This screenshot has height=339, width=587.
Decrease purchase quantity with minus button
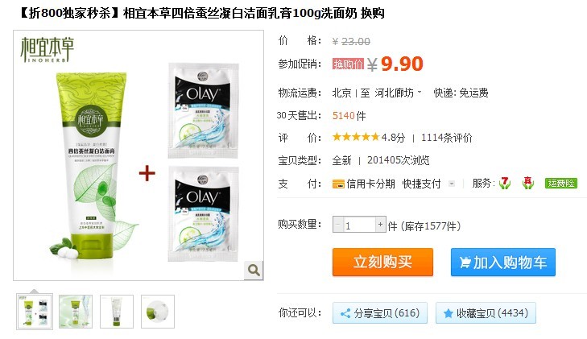click(x=338, y=225)
